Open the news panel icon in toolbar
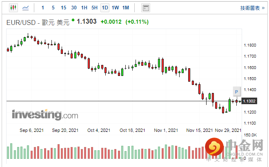 (145, 8)
